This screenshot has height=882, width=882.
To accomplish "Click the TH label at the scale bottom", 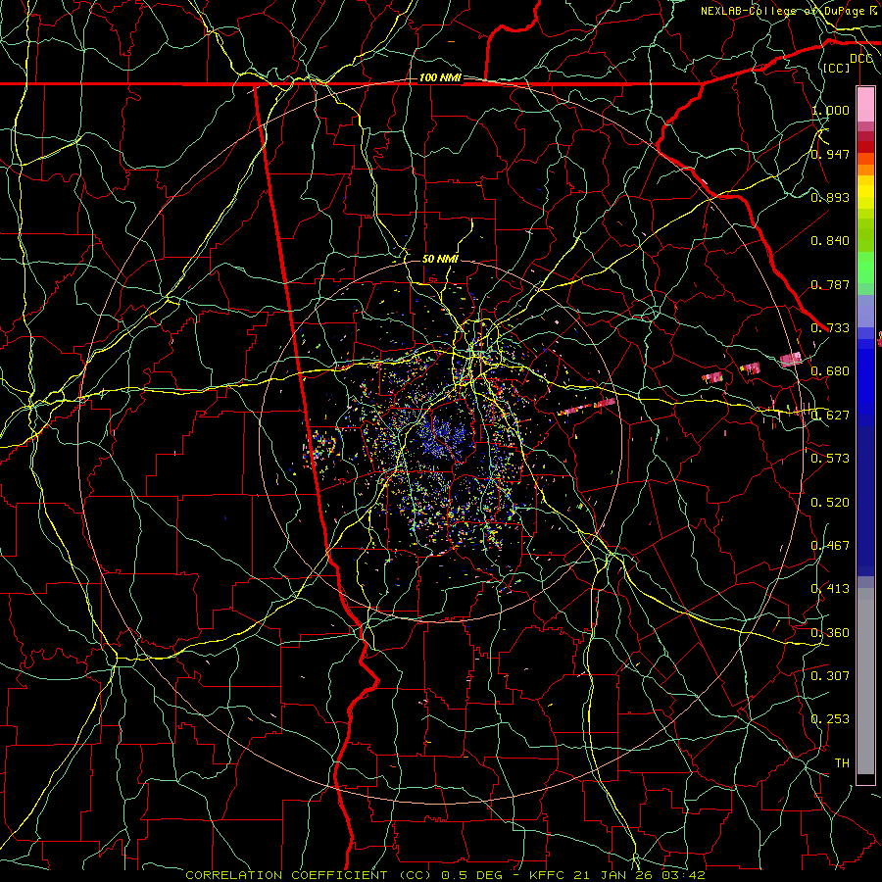I will pyautogui.click(x=842, y=763).
